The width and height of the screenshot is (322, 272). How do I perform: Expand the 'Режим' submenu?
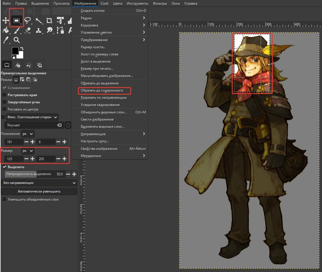click(110, 18)
